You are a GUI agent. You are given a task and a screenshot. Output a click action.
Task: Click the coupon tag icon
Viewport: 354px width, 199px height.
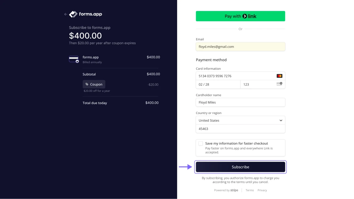87,84
